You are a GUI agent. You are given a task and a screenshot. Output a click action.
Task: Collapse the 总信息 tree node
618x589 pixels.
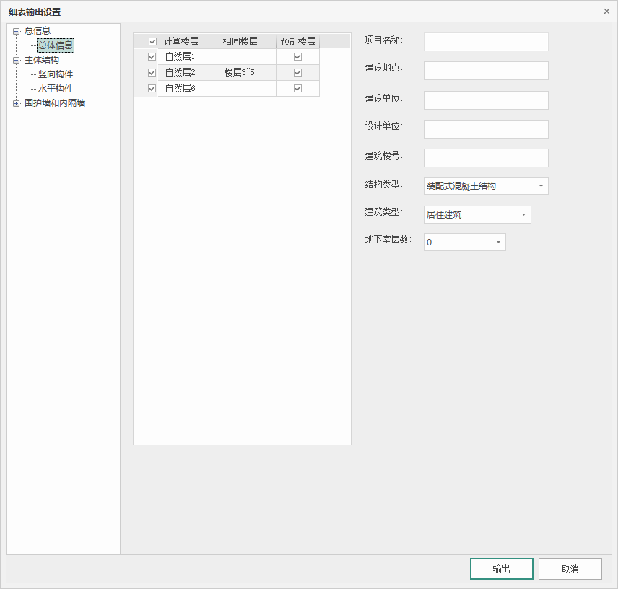tap(16, 31)
